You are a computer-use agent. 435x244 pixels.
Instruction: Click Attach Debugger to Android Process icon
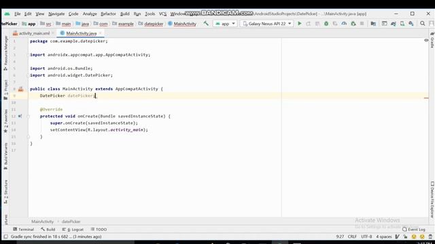[x=353, y=24]
